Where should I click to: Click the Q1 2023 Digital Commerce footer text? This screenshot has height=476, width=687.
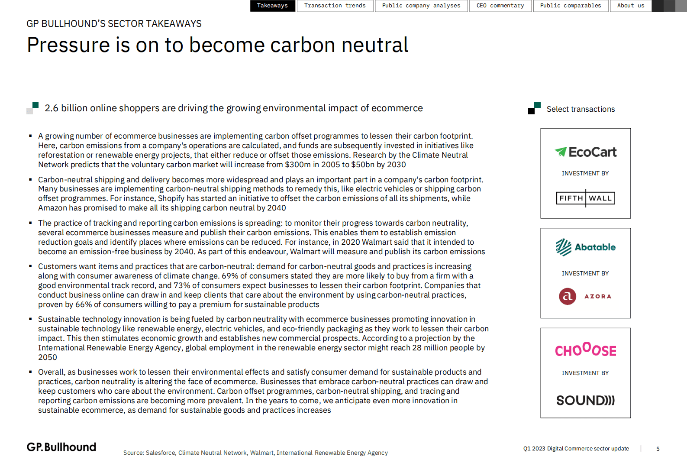576,449
